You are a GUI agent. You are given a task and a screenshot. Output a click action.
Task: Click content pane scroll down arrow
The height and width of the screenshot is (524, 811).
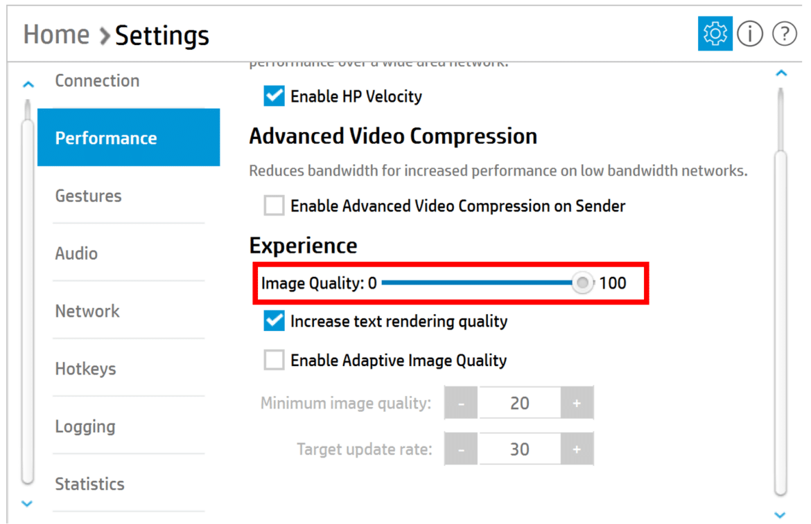click(x=780, y=515)
